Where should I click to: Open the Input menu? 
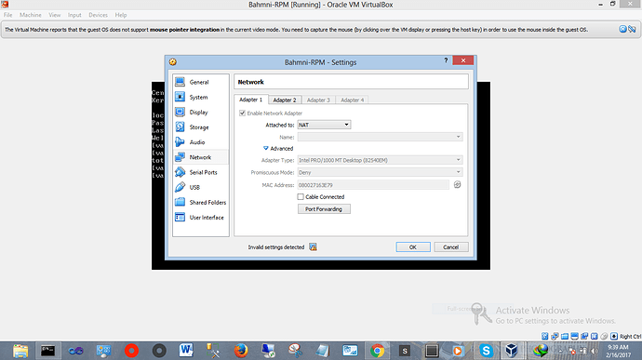(x=74, y=15)
